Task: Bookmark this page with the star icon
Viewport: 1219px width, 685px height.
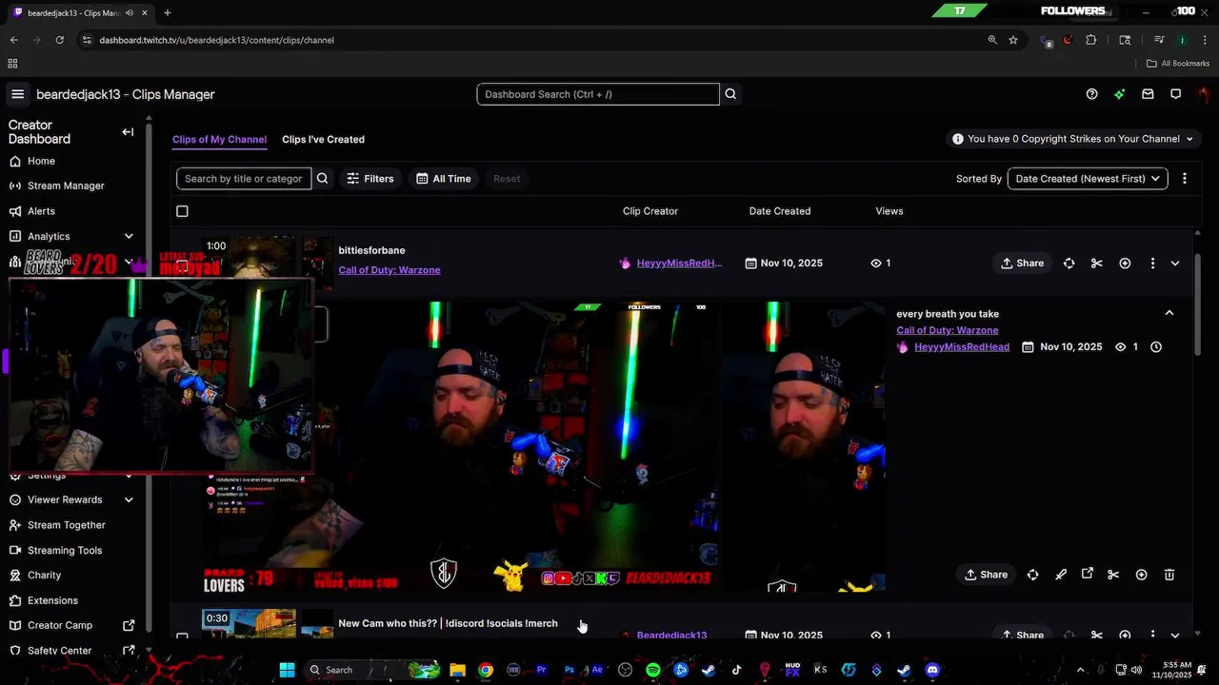Action: pos(1013,40)
